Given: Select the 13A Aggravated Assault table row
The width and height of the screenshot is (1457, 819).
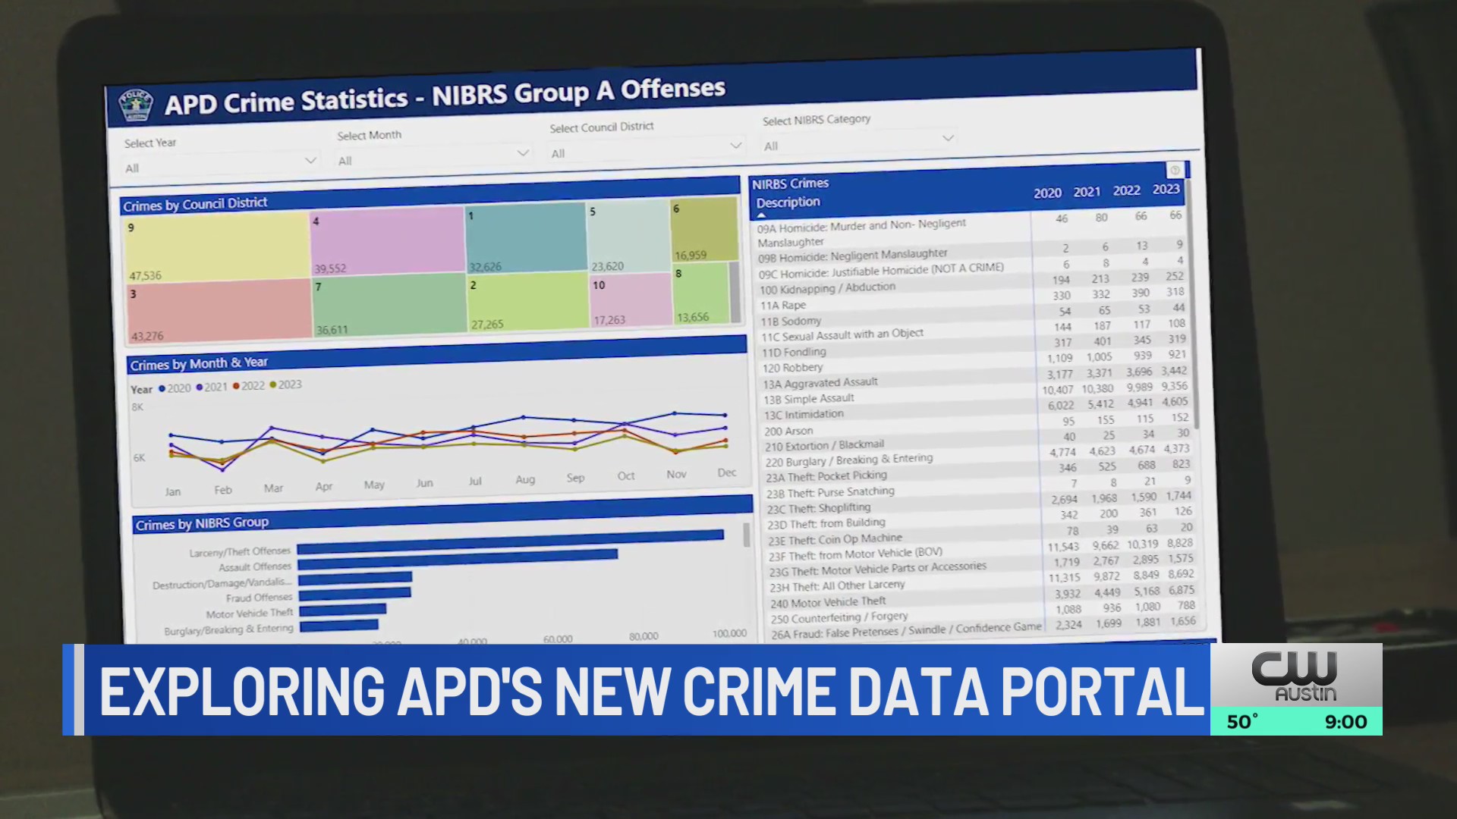Looking at the screenshot, I should [820, 384].
